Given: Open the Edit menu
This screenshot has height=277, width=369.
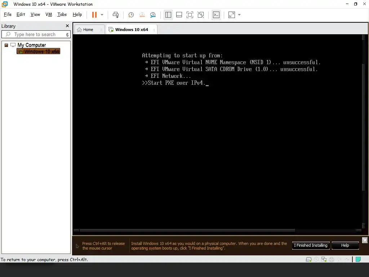Looking at the screenshot, I should (21, 14).
